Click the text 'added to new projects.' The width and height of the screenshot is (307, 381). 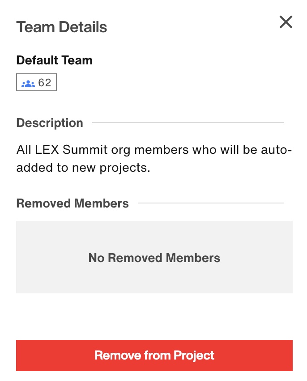coord(83,168)
